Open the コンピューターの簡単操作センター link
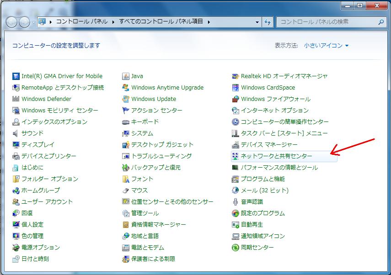This screenshot has width=391, height=275. 285,122
